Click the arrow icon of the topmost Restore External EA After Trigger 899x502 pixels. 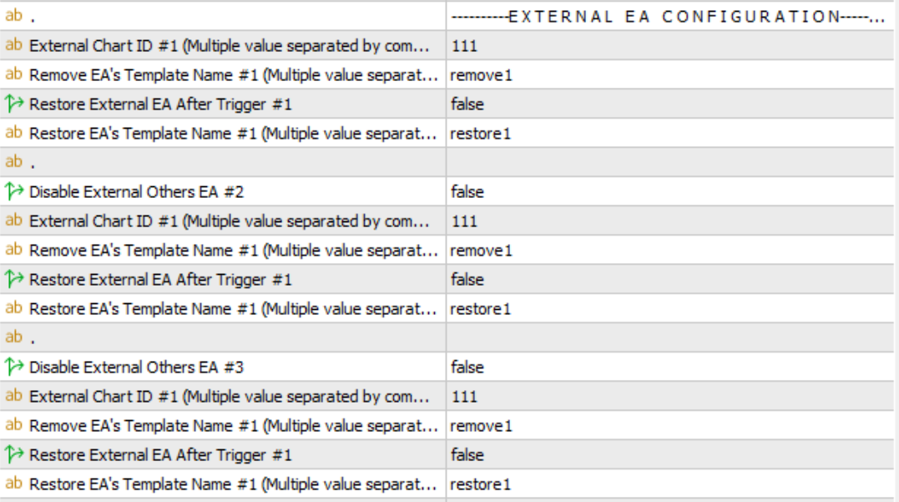[14, 104]
